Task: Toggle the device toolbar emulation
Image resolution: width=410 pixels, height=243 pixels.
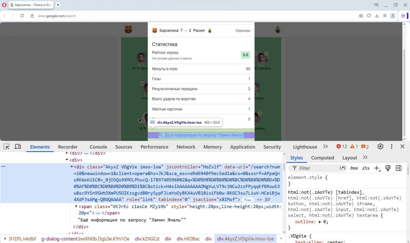Action: point(18,146)
